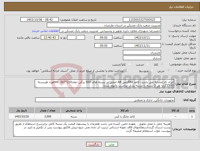
Task: Select the خدمت radio button
Action: [x=148, y=64]
